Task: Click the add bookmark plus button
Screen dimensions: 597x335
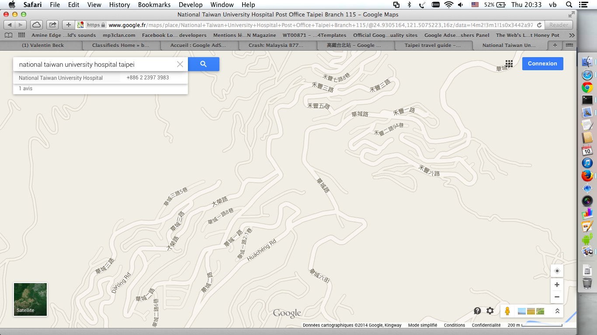Action: click(68, 25)
